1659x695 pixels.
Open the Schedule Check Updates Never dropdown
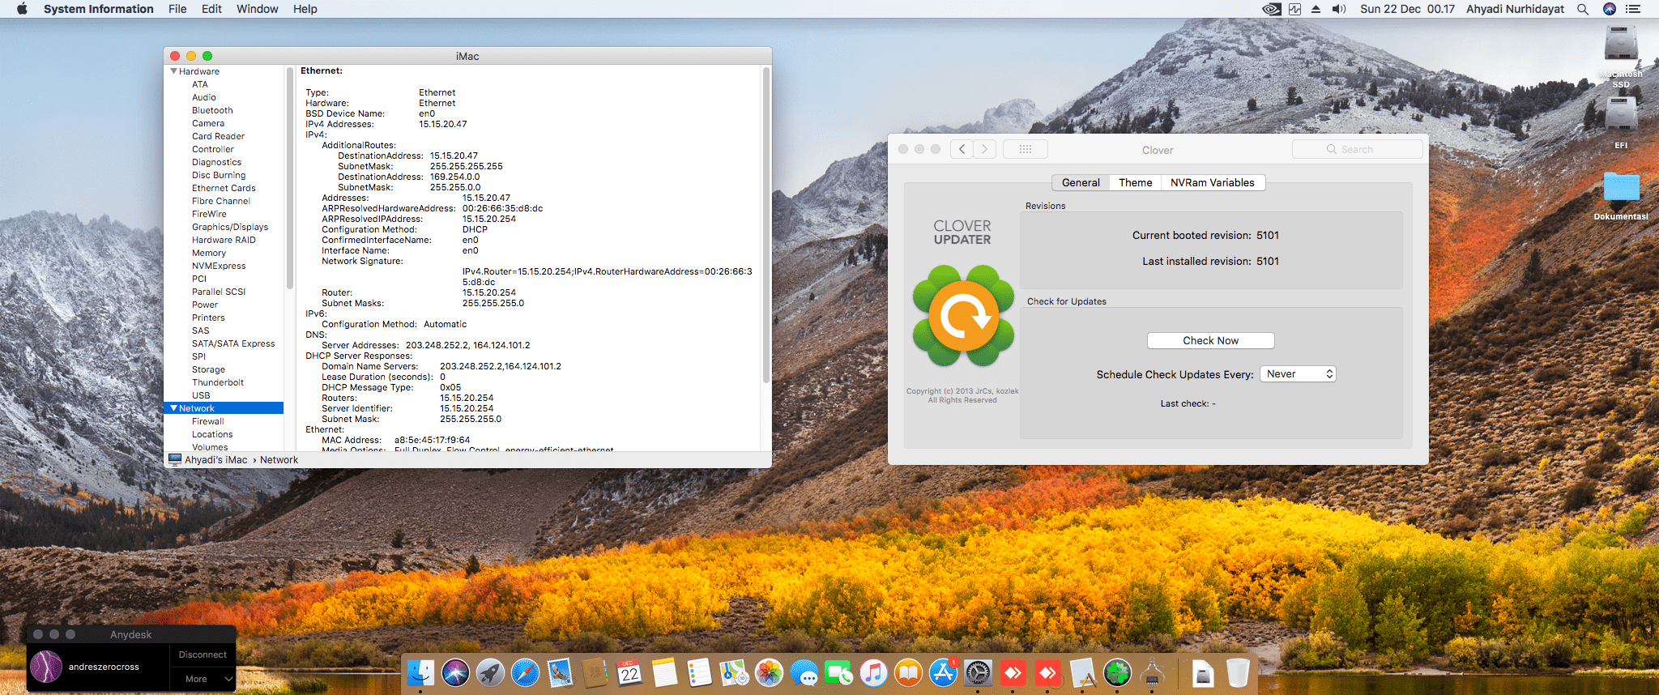[x=1298, y=374]
